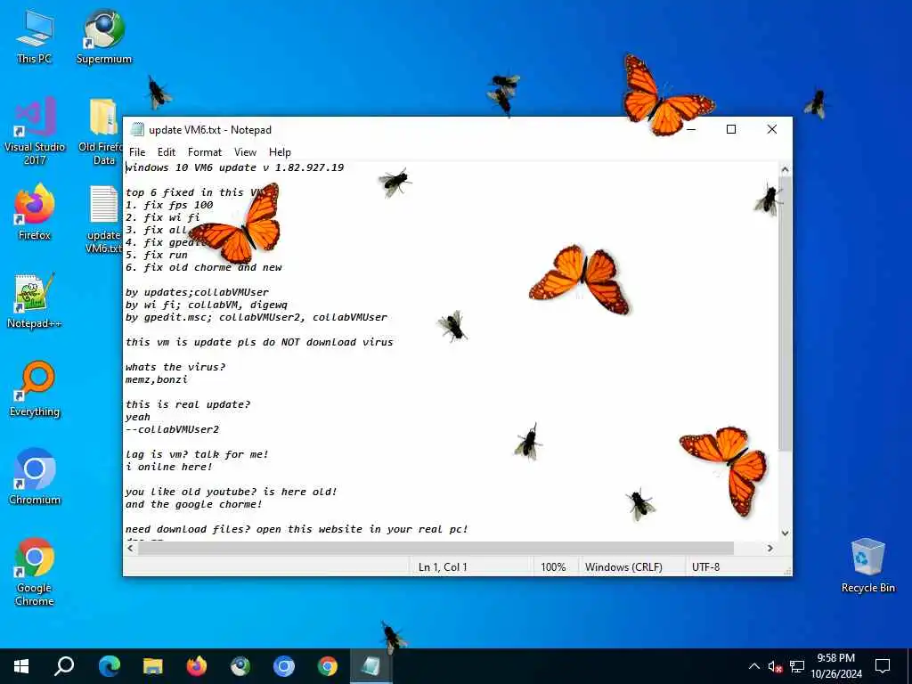Launch Firefox desktop shortcut

click(x=35, y=212)
